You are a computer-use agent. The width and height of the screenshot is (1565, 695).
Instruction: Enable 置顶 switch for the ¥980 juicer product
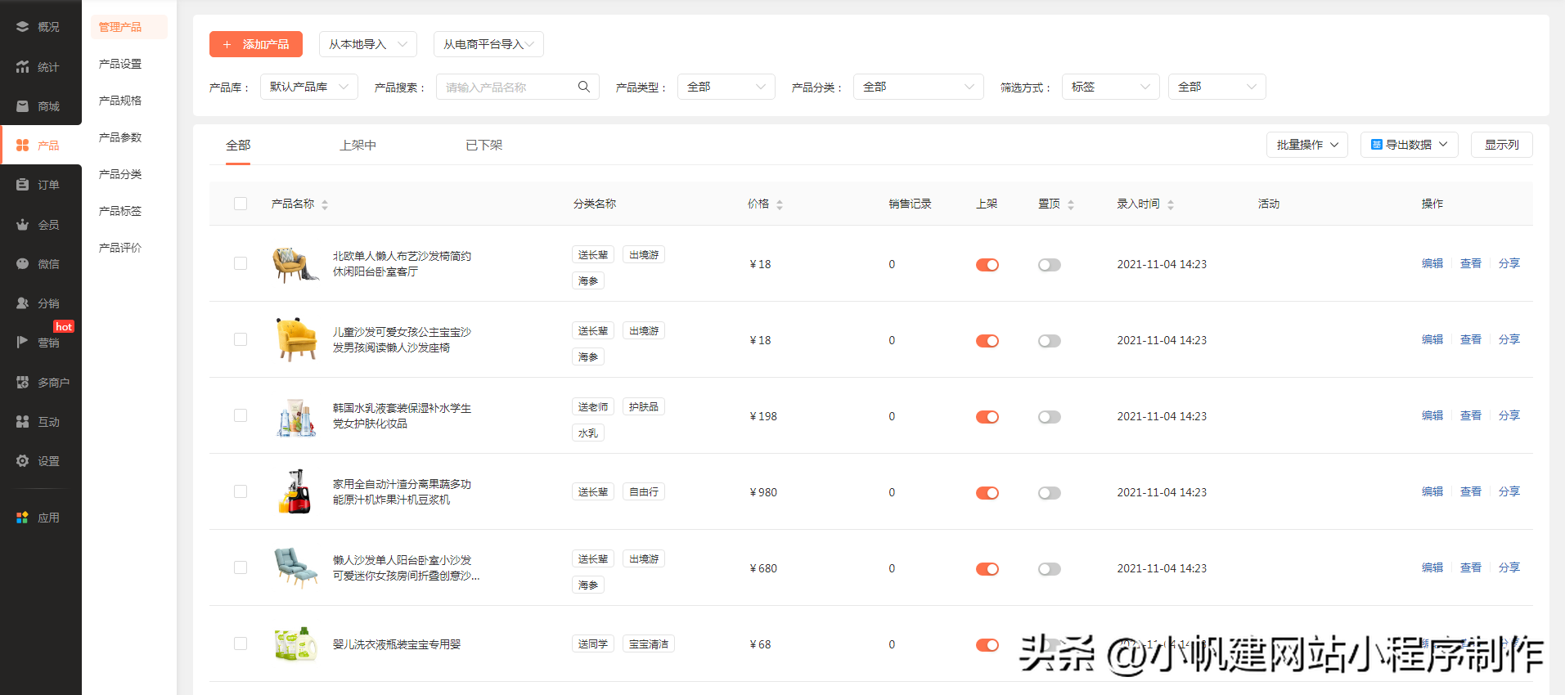click(1049, 493)
